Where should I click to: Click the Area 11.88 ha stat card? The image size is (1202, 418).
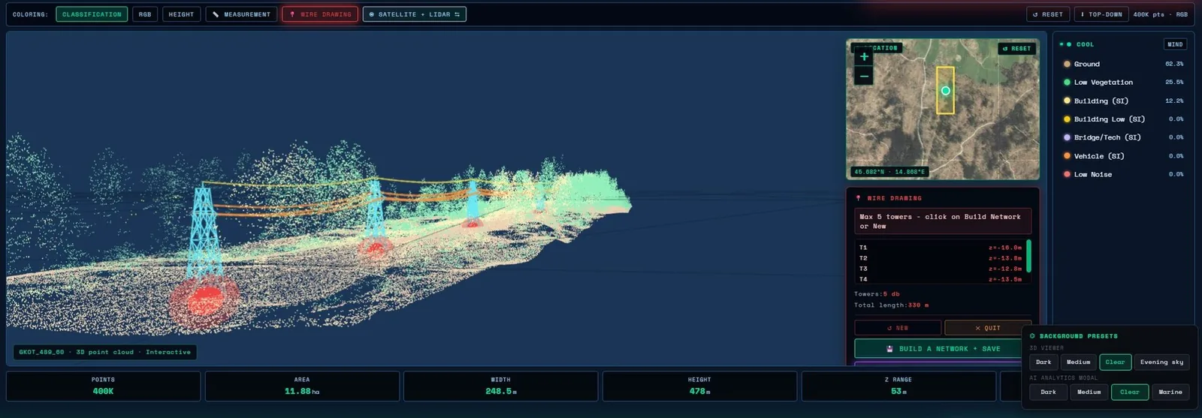[302, 386]
